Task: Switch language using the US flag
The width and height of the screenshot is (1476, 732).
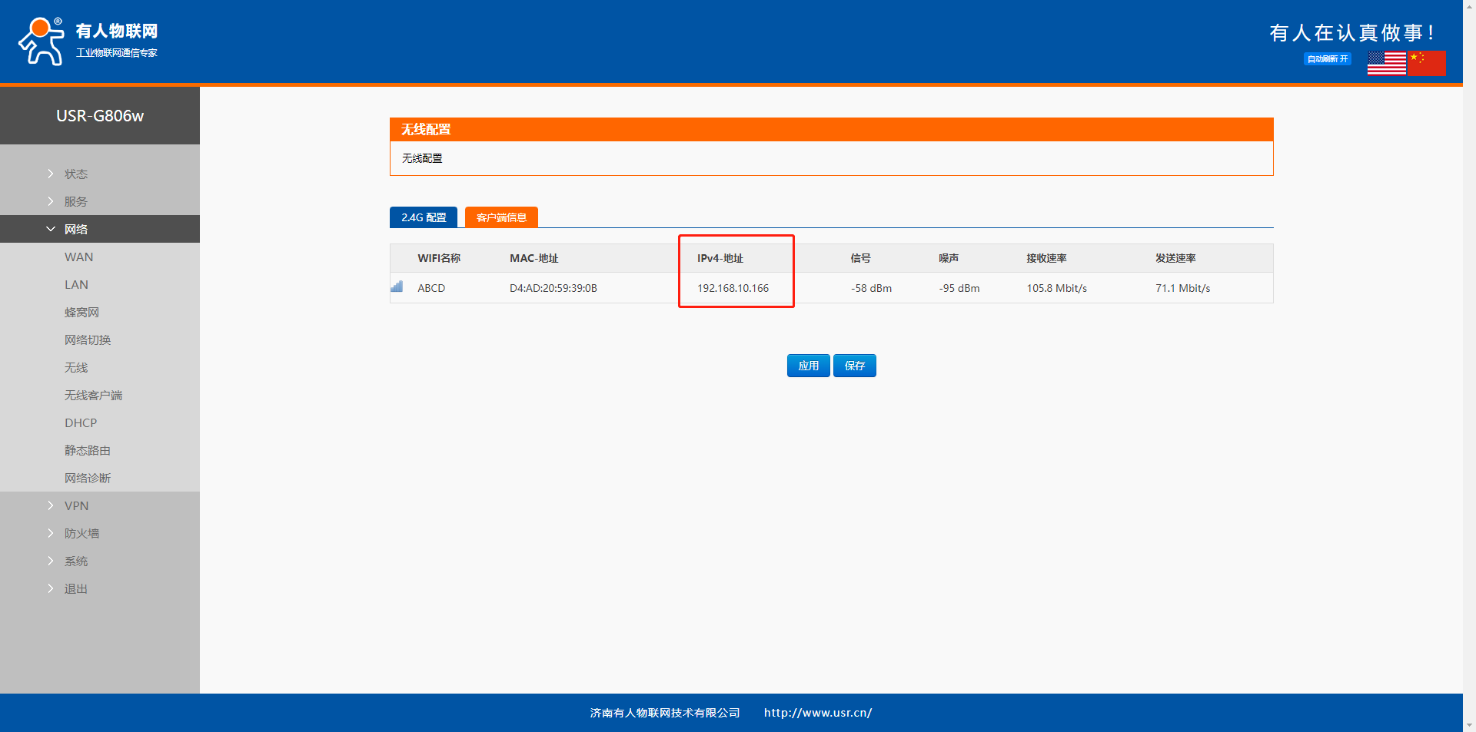Action: [x=1386, y=63]
